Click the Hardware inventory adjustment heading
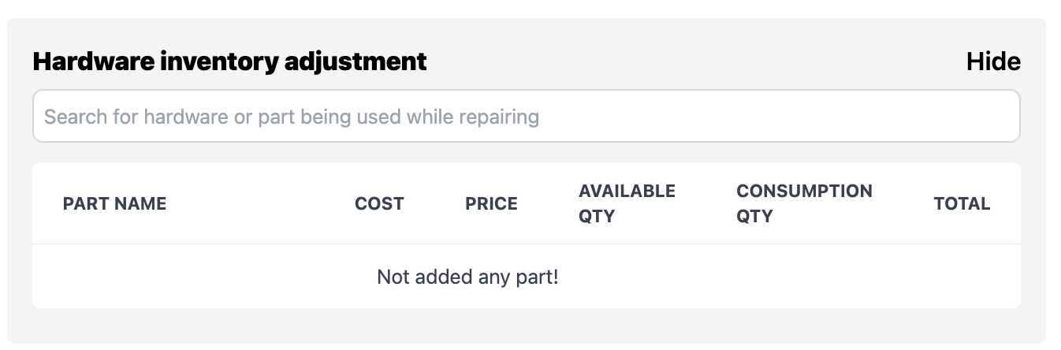This screenshot has height=350, width=1061. coord(229,61)
